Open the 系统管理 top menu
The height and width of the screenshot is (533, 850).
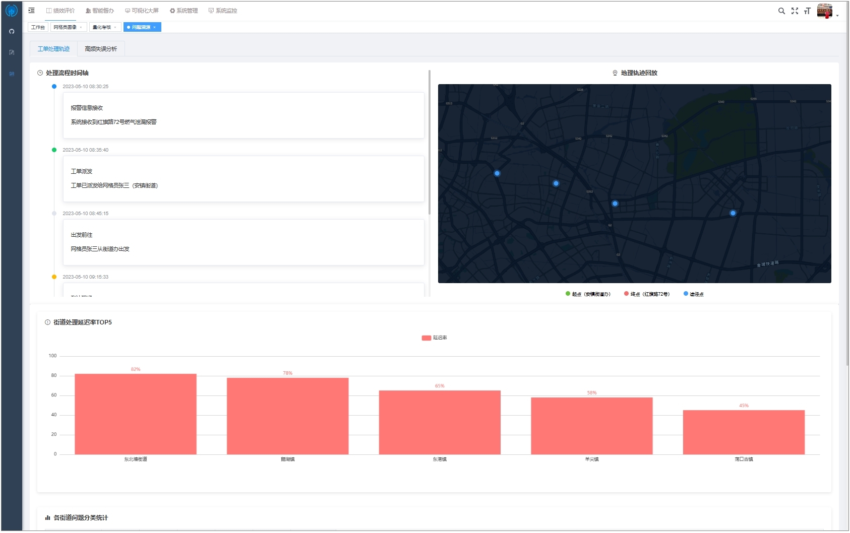[184, 11]
